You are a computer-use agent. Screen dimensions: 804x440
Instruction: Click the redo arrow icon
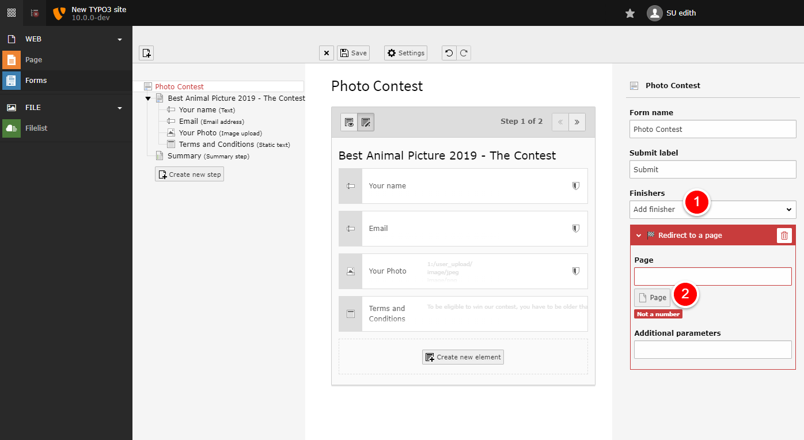464,53
